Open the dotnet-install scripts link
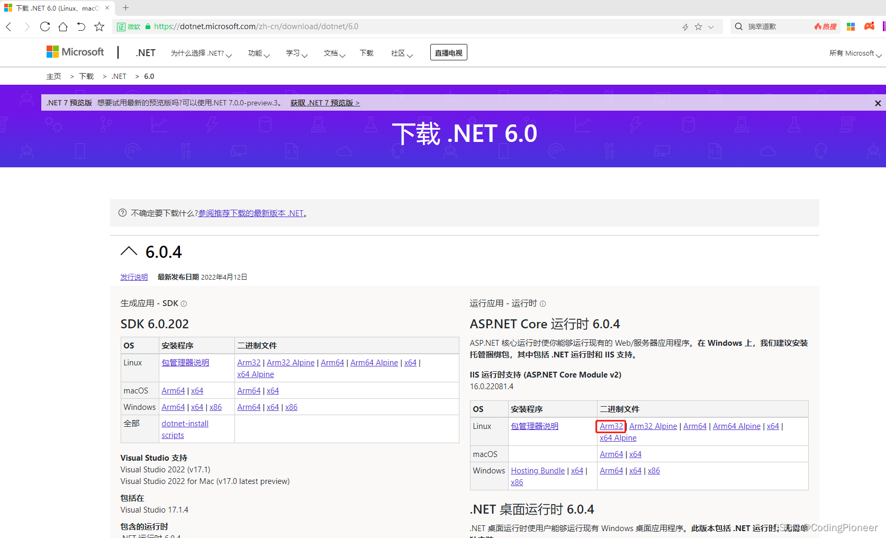 point(185,429)
